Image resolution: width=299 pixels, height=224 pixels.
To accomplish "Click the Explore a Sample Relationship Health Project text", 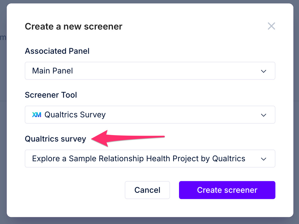I will 139,159.
